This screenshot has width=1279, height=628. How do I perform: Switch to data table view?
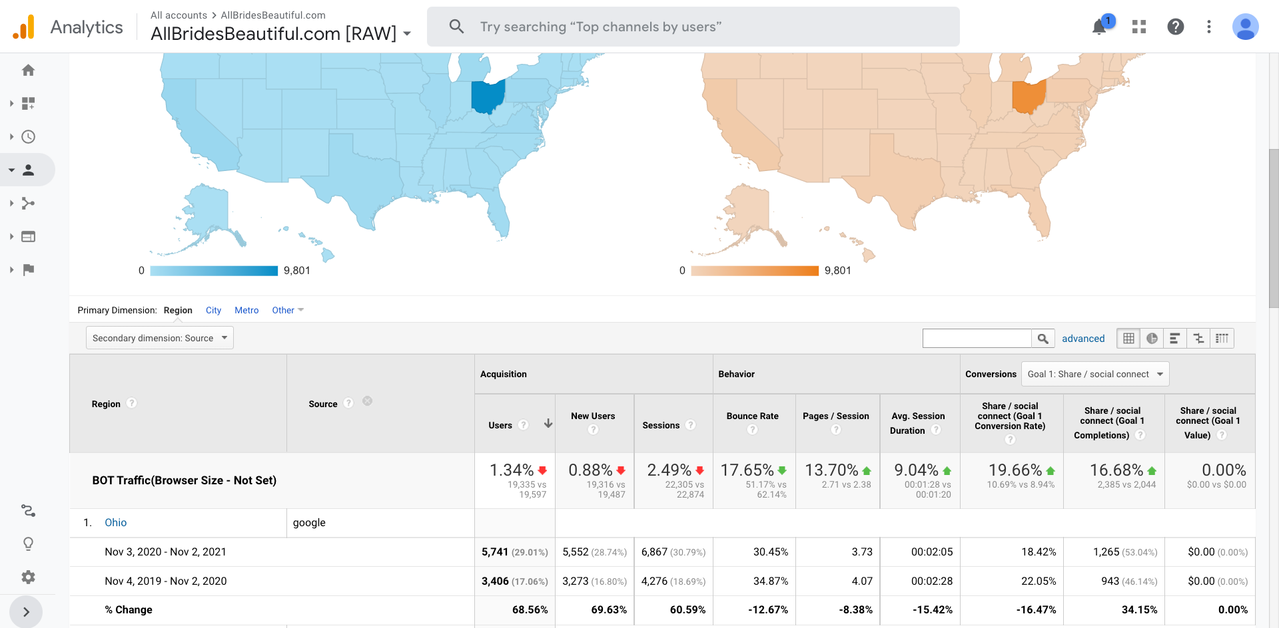coord(1128,339)
